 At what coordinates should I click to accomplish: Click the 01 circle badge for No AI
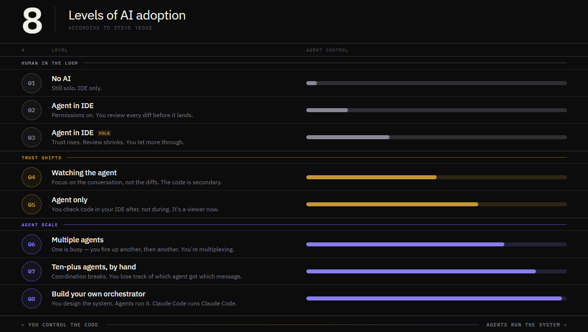[x=32, y=83]
